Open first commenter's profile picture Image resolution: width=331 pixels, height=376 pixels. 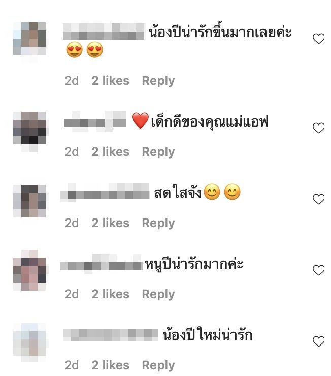(29, 39)
